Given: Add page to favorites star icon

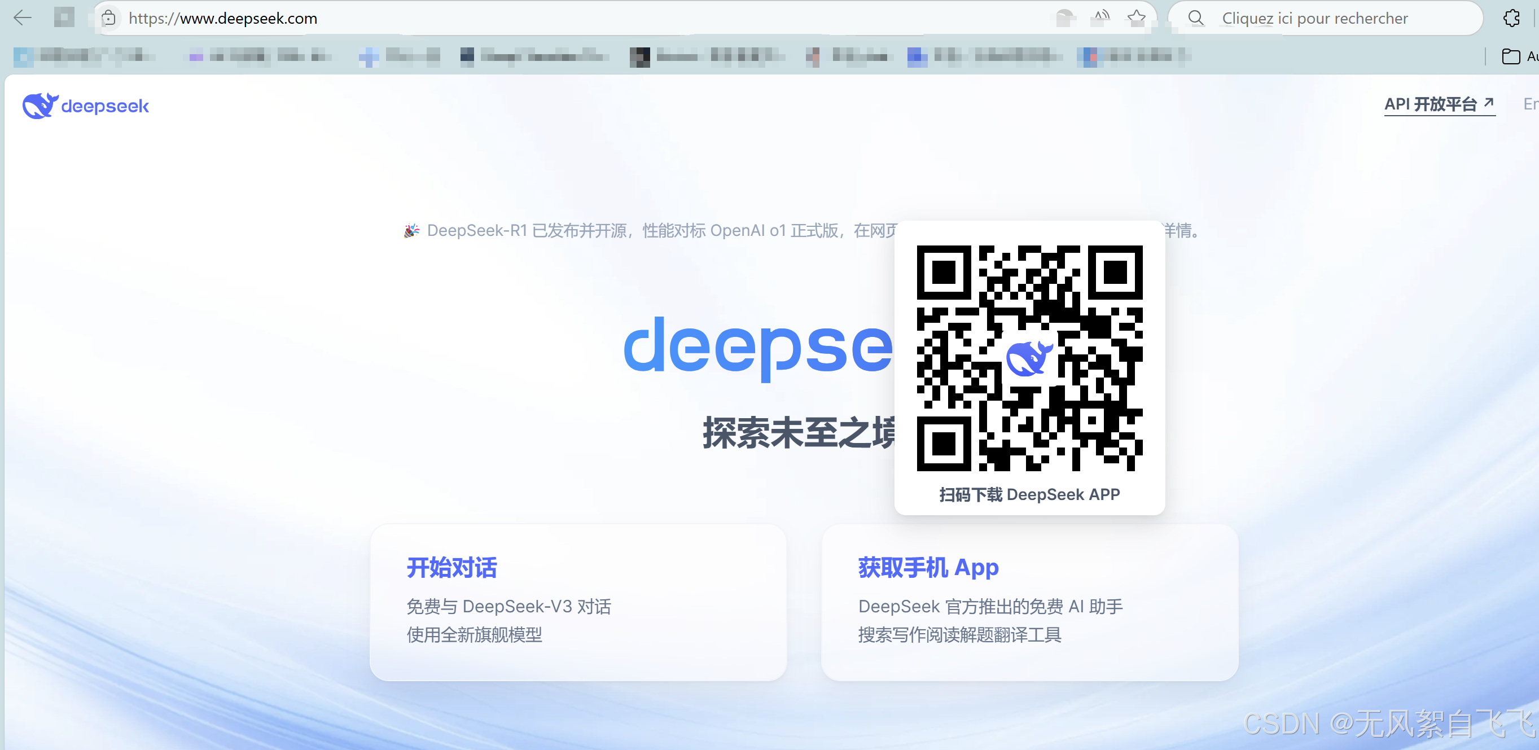Looking at the screenshot, I should [x=1136, y=18].
